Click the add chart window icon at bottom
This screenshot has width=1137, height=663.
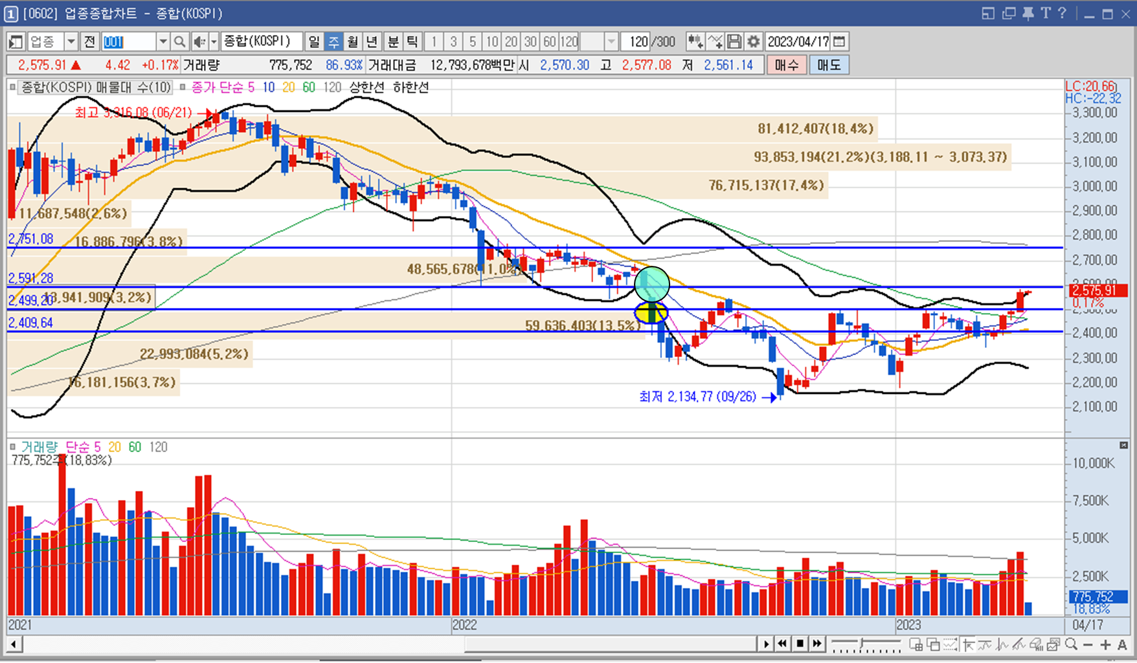point(916,644)
